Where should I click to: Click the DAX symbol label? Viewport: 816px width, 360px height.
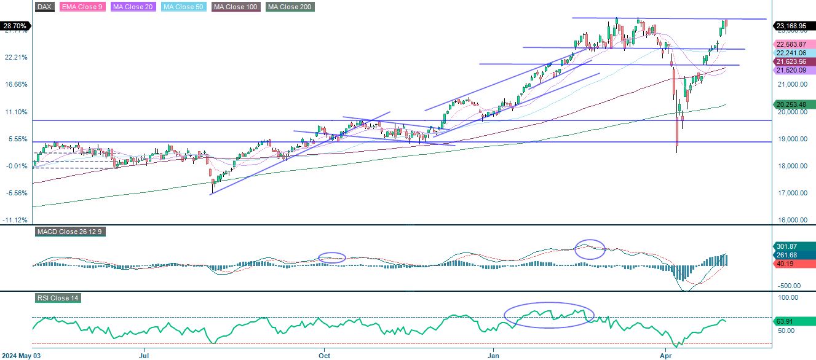44,7
